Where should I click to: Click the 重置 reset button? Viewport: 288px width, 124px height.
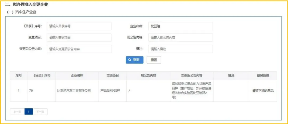coord(154,60)
